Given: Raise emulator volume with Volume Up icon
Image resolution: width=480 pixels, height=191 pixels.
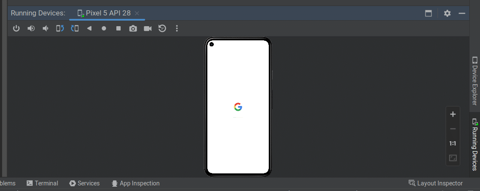Looking at the screenshot, I should click(31, 28).
